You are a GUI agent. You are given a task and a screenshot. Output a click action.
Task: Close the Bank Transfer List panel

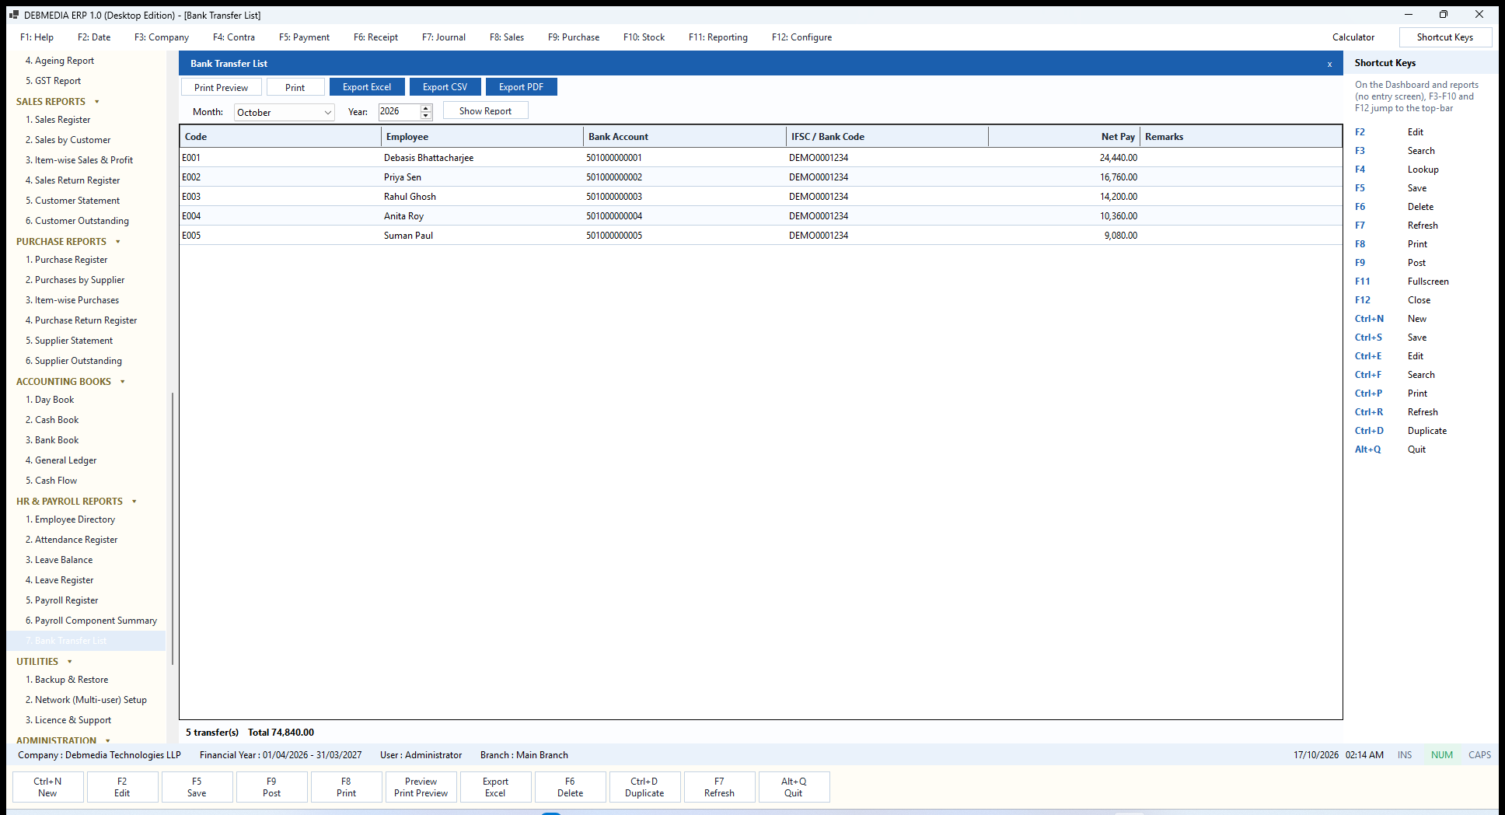(x=1329, y=64)
